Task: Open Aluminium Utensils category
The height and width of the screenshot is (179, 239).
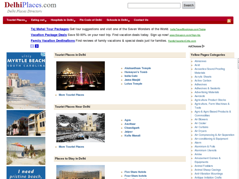Action: 205,150
